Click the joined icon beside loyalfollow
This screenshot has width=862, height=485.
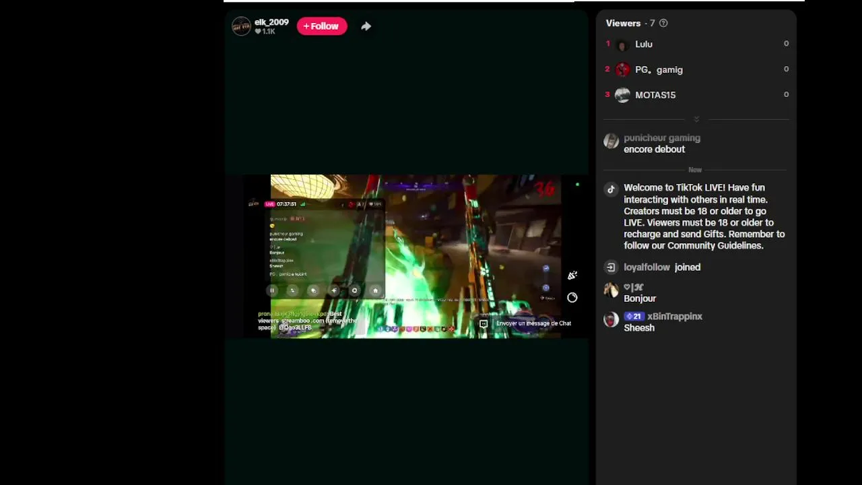click(611, 267)
